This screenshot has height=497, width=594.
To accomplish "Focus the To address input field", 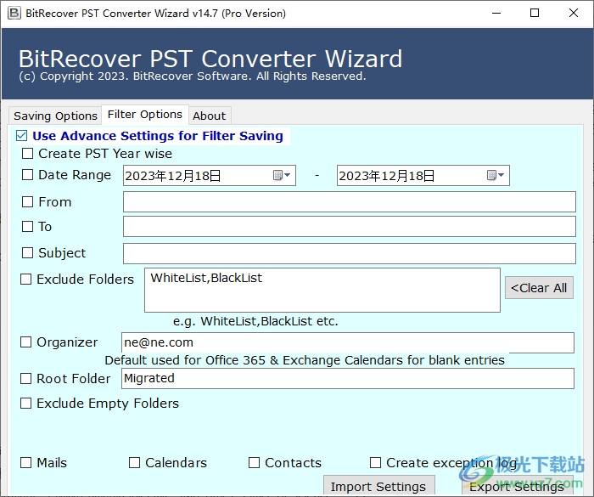I will pyautogui.click(x=350, y=227).
